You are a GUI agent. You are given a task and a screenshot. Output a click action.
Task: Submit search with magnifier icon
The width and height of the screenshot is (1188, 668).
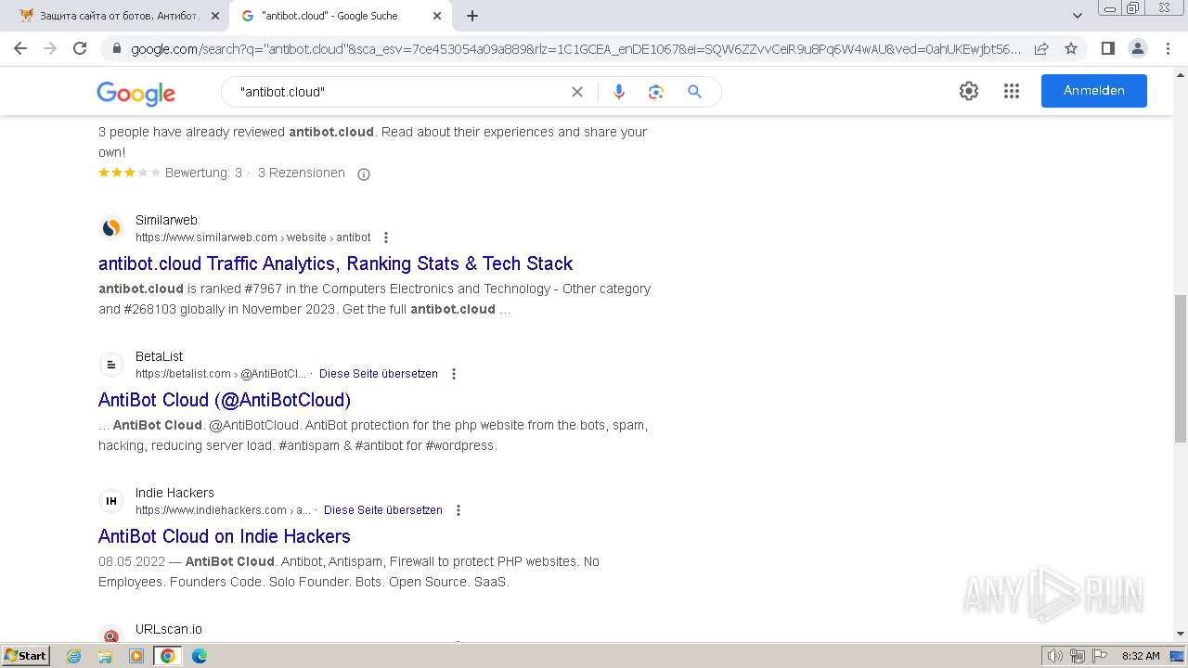694,92
